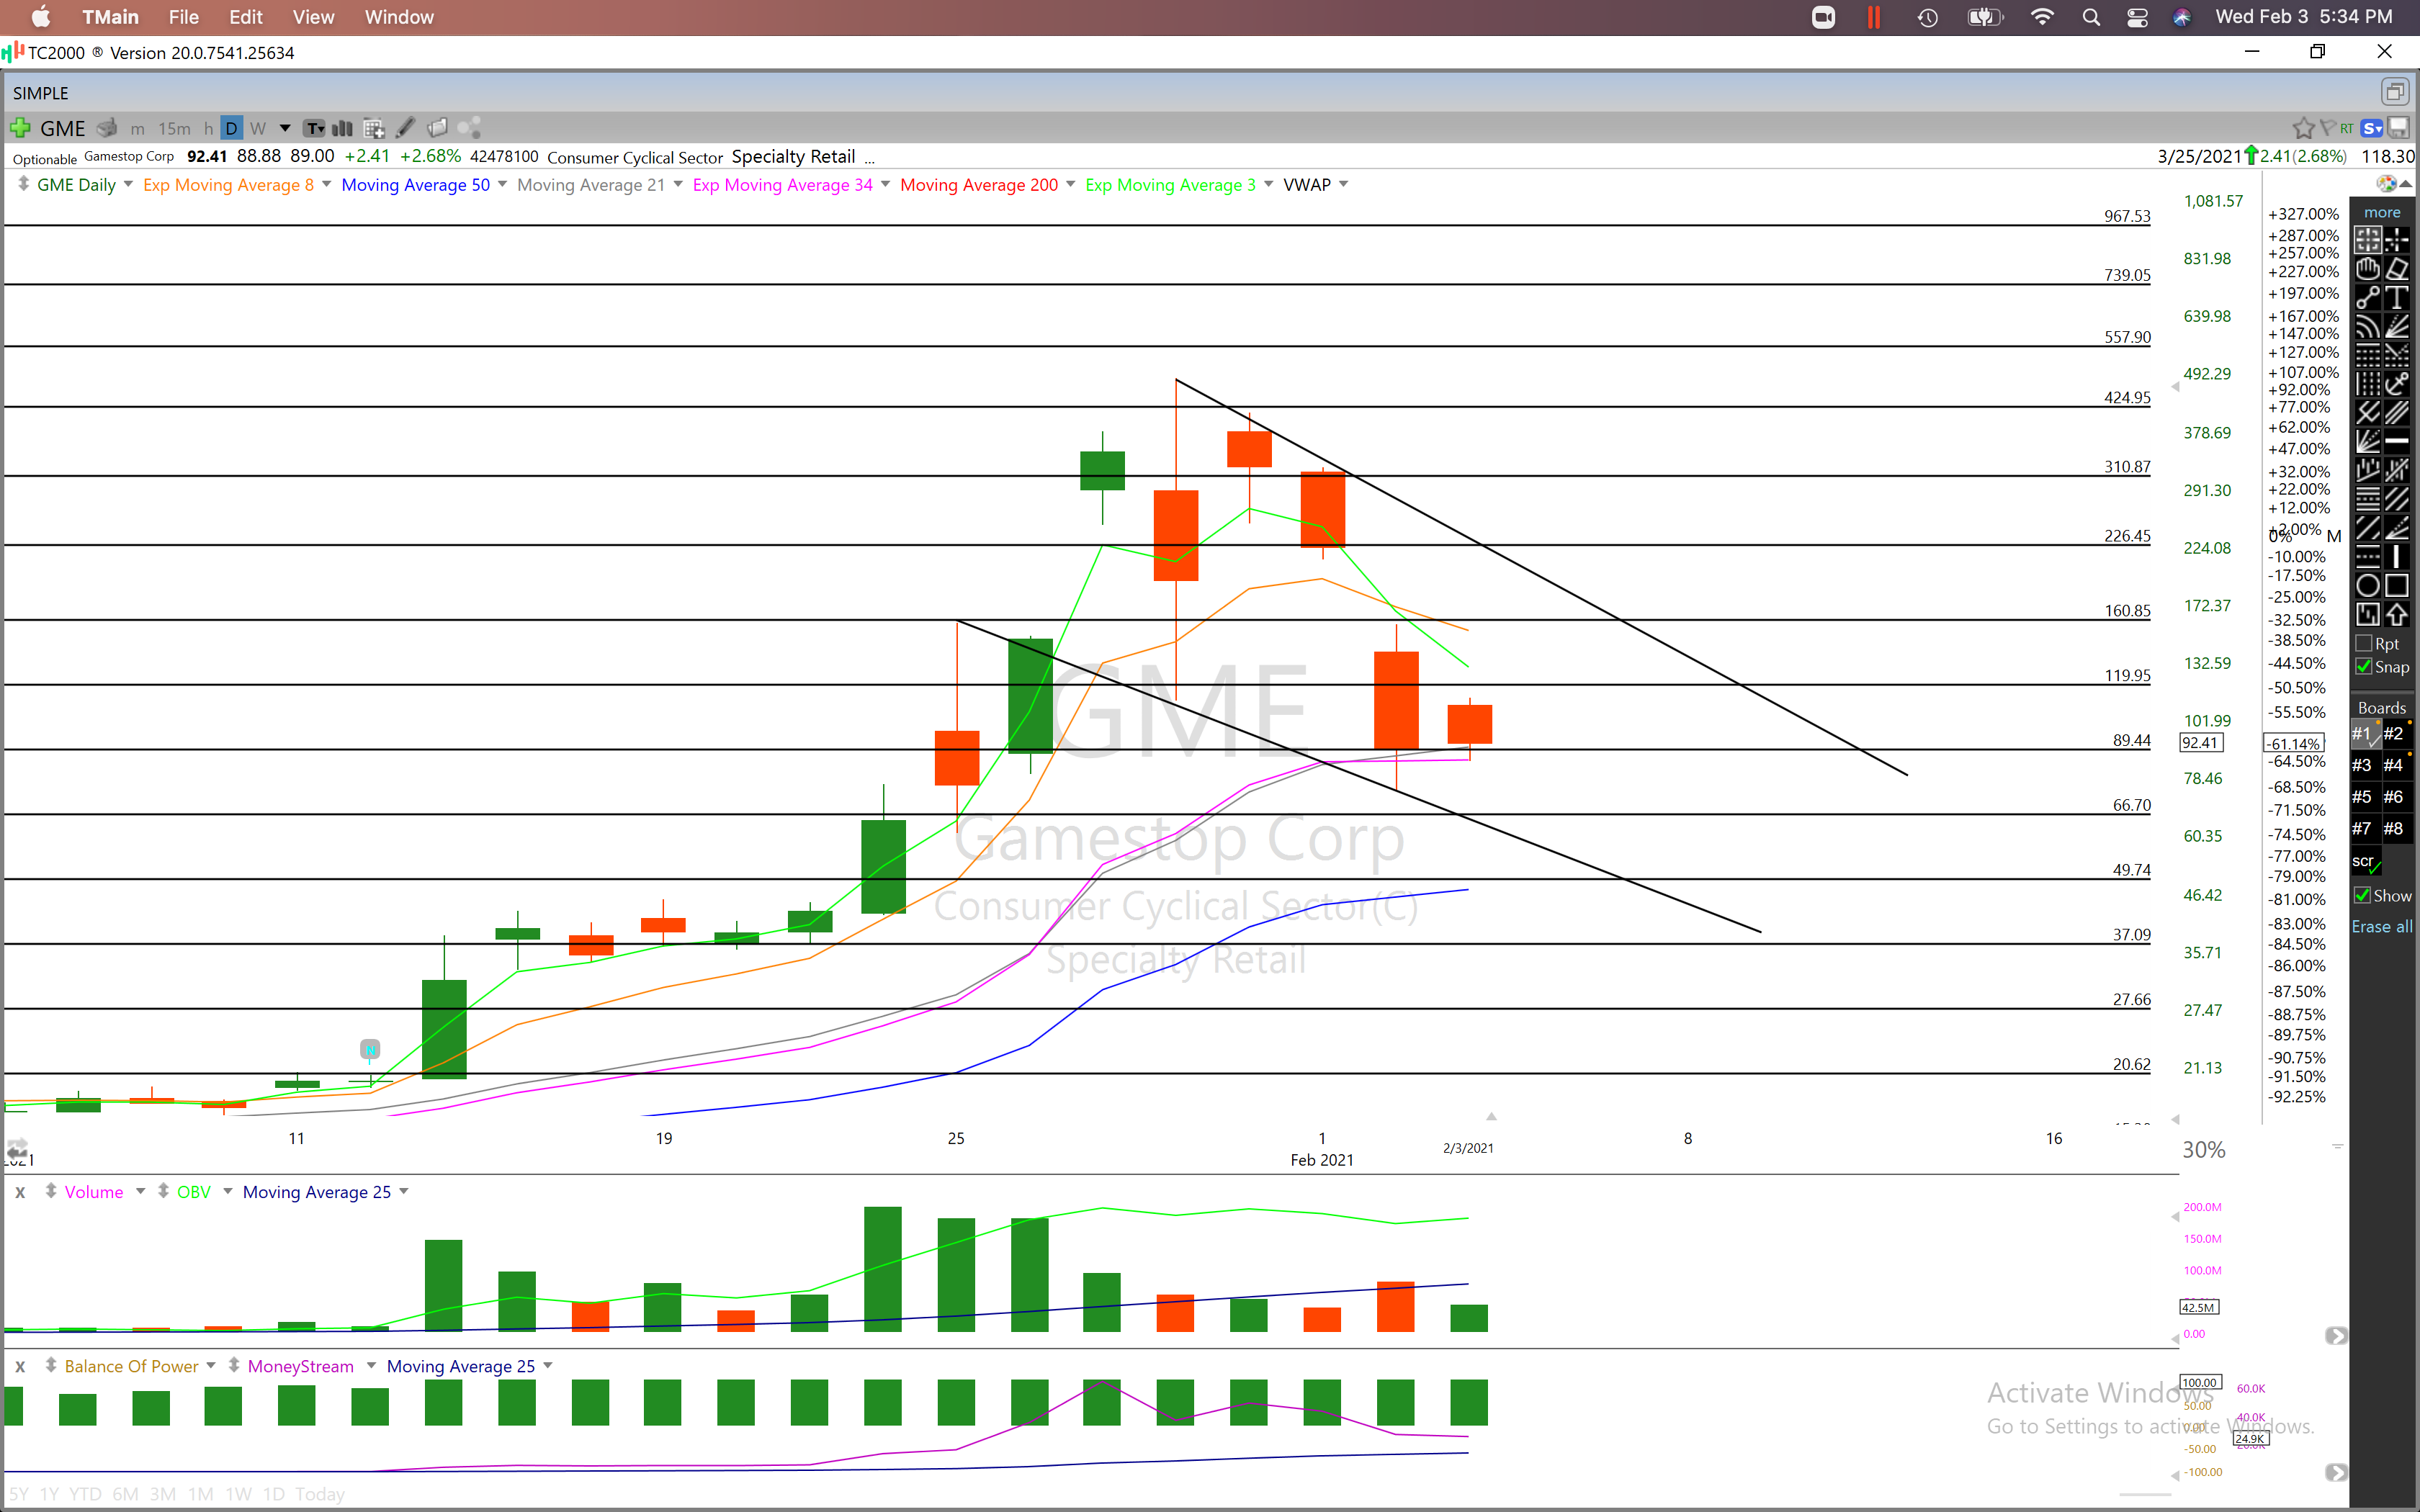Select the circle shape drawing tool

[x=2367, y=586]
